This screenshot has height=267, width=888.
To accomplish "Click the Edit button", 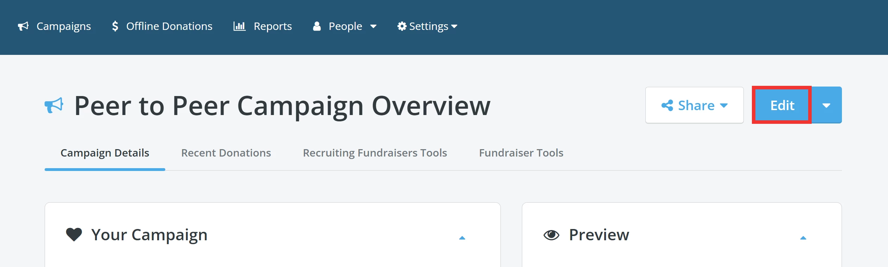I will (781, 105).
